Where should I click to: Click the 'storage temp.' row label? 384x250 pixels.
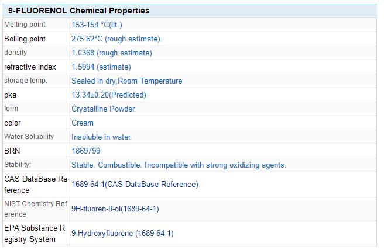[26, 81]
